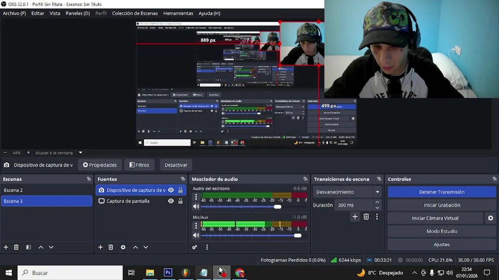The height and width of the screenshot is (280, 499).
Task: Increase transition duration with up arrow
Action: 377,202
